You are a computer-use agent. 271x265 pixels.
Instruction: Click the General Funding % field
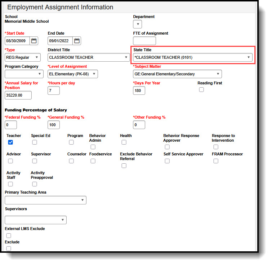click(54, 125)
